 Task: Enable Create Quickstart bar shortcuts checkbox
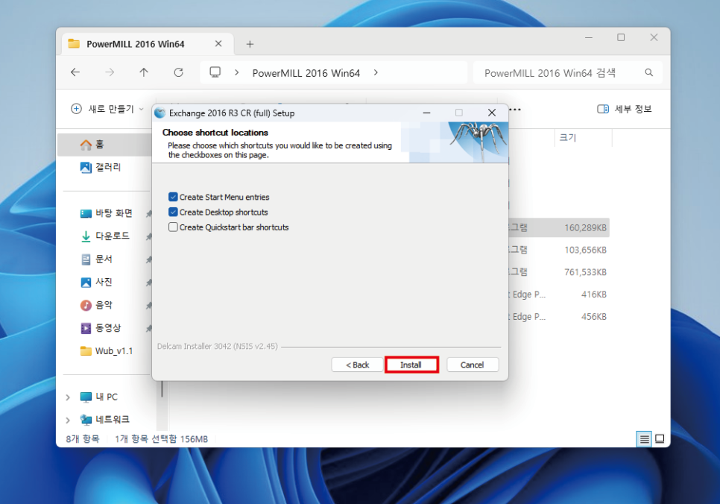[173, 227]
